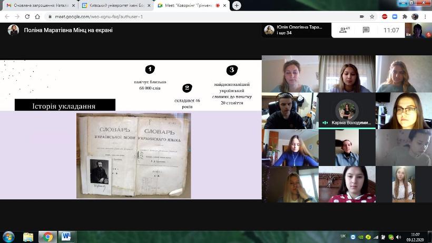The height and width of the screenshot is (243, 432).
Task: Select the tile of the woman wearing glasses
Action: click(404, 111)
